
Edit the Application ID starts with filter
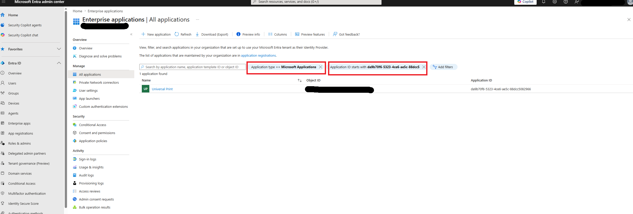[x=375, y=67]
